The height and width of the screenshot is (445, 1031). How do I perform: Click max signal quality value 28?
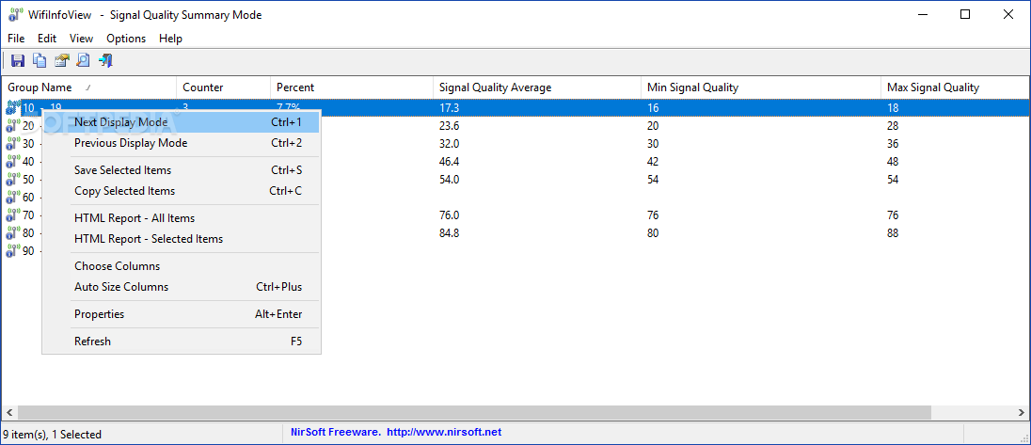click(893, 125)
